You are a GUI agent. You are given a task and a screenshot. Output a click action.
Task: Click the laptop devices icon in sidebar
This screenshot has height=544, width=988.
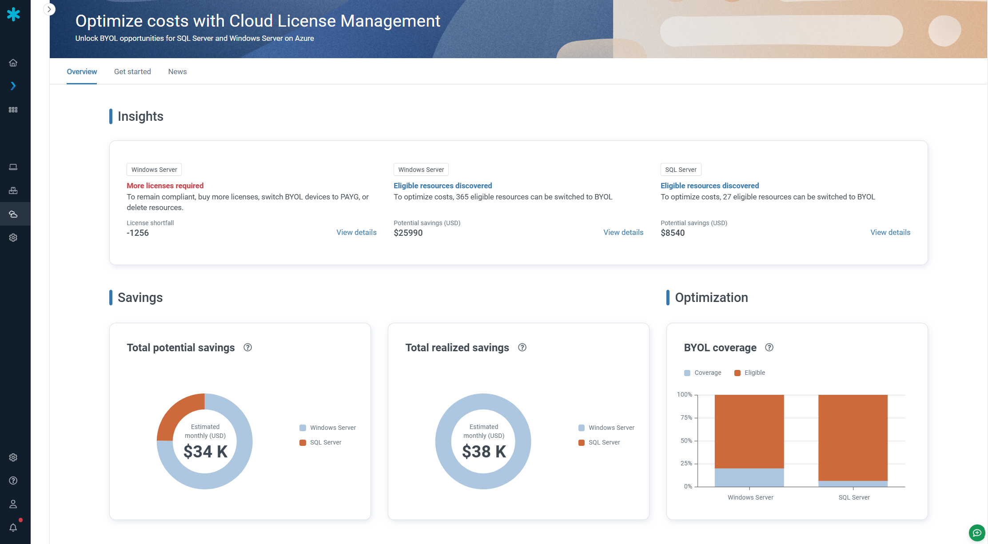point(13,167)
